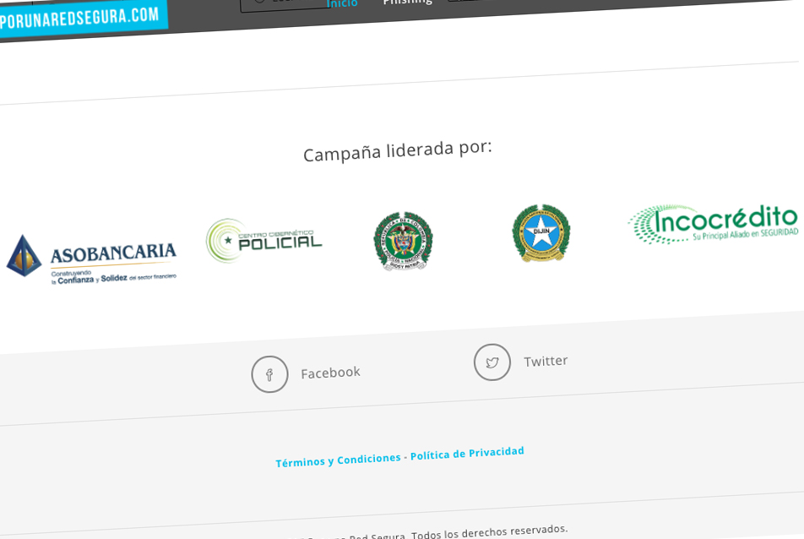This screenshot has height=539, width=804.
Task: Click the Incocrédito green wordmark
Action: [x=725, y=220]
